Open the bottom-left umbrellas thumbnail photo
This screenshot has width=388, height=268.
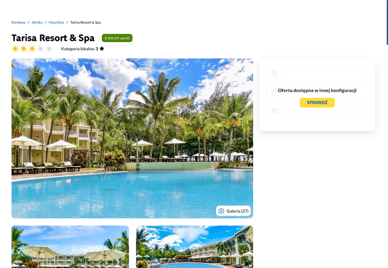70,247
